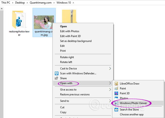The height and width of the screenshot is (118, 165).
Task: Open image with Paint 3D
Action: click(138, 93)
